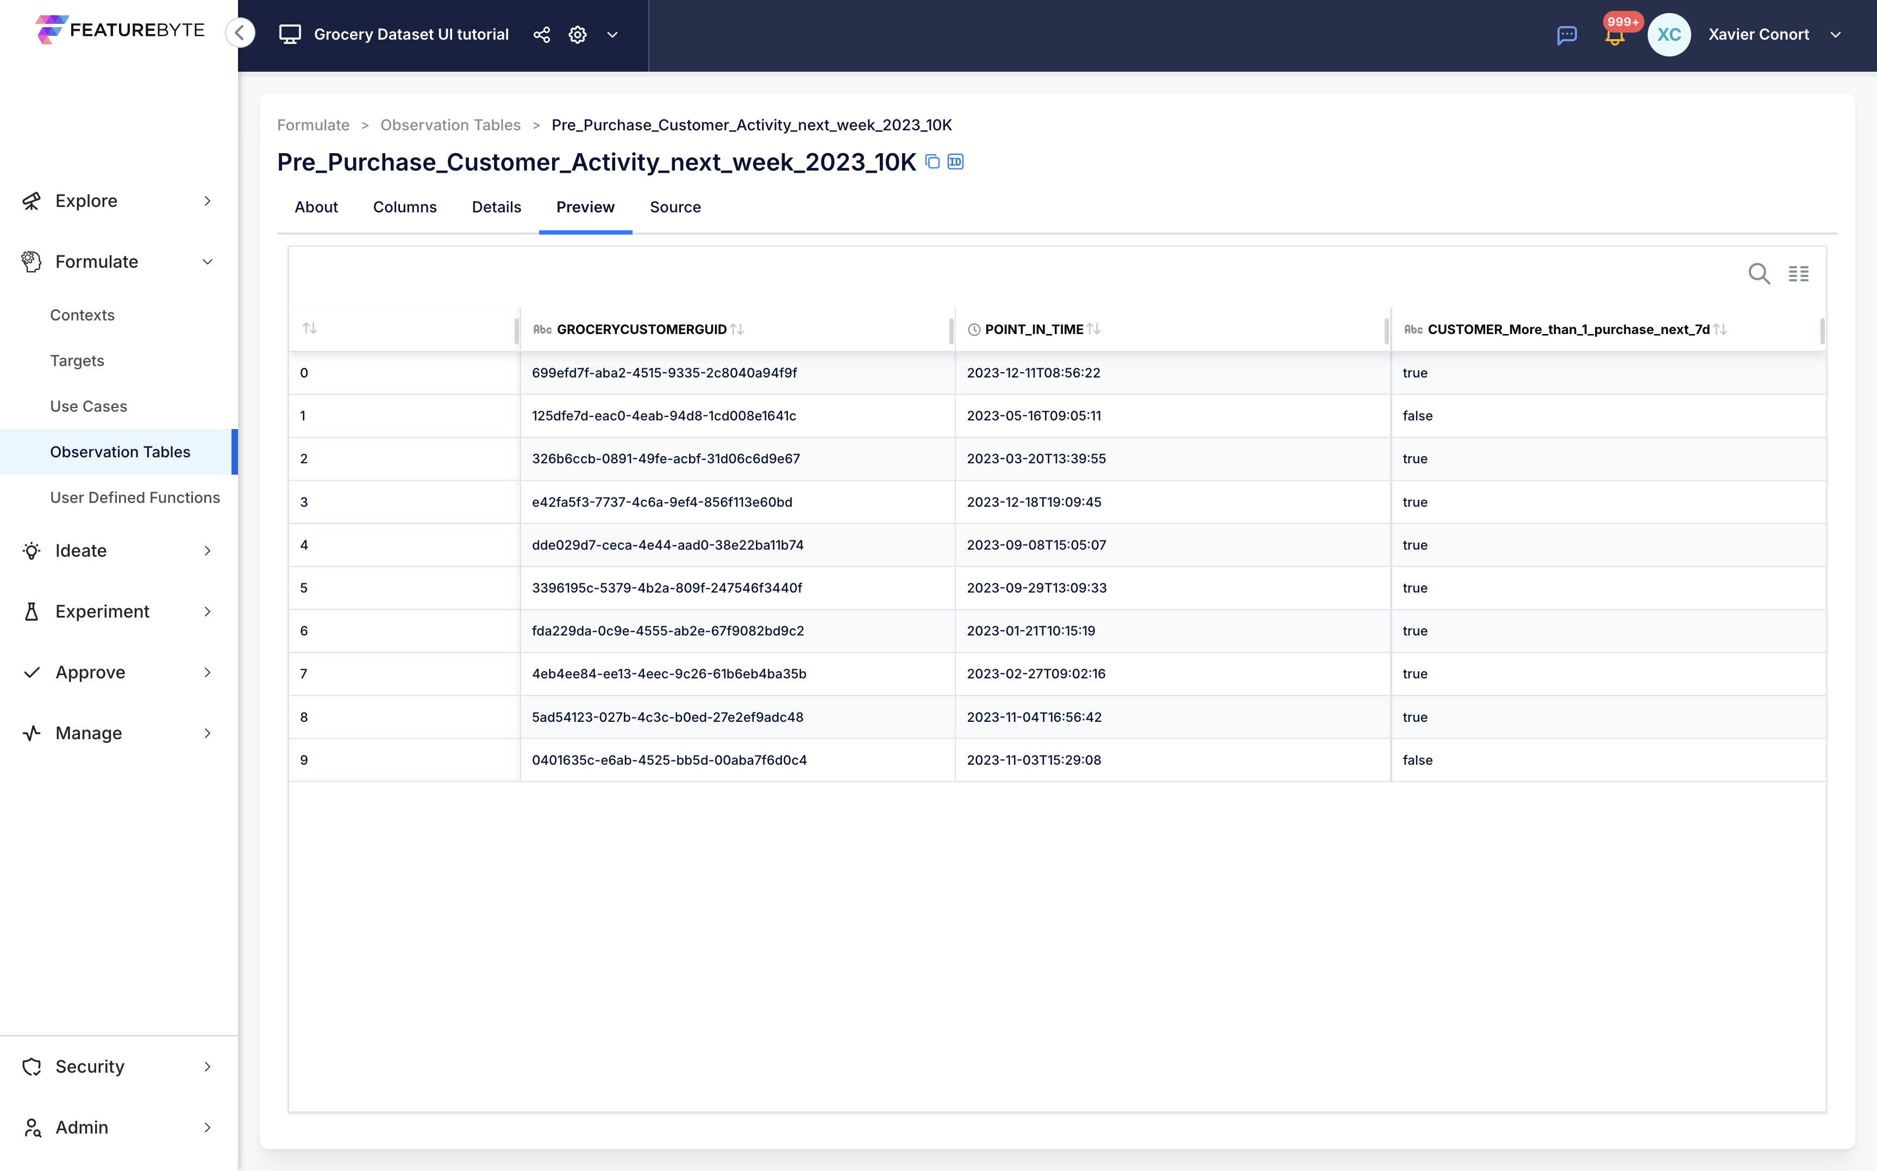Select timestamp 2023-11-04T16:56:42
This screenshot has height=1171, width=1877.
1034,717
